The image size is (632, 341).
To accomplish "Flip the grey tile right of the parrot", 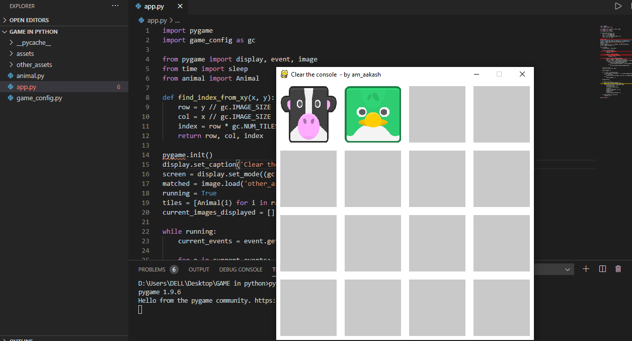I will (x=437, y=114).
